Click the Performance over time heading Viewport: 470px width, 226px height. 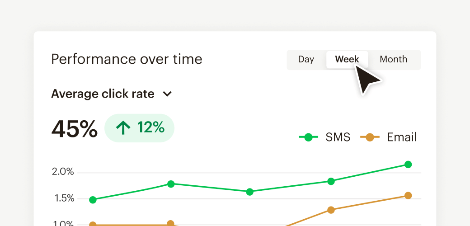[127, 59]
